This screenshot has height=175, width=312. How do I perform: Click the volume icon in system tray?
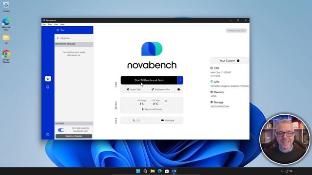(x=291, y=171)
